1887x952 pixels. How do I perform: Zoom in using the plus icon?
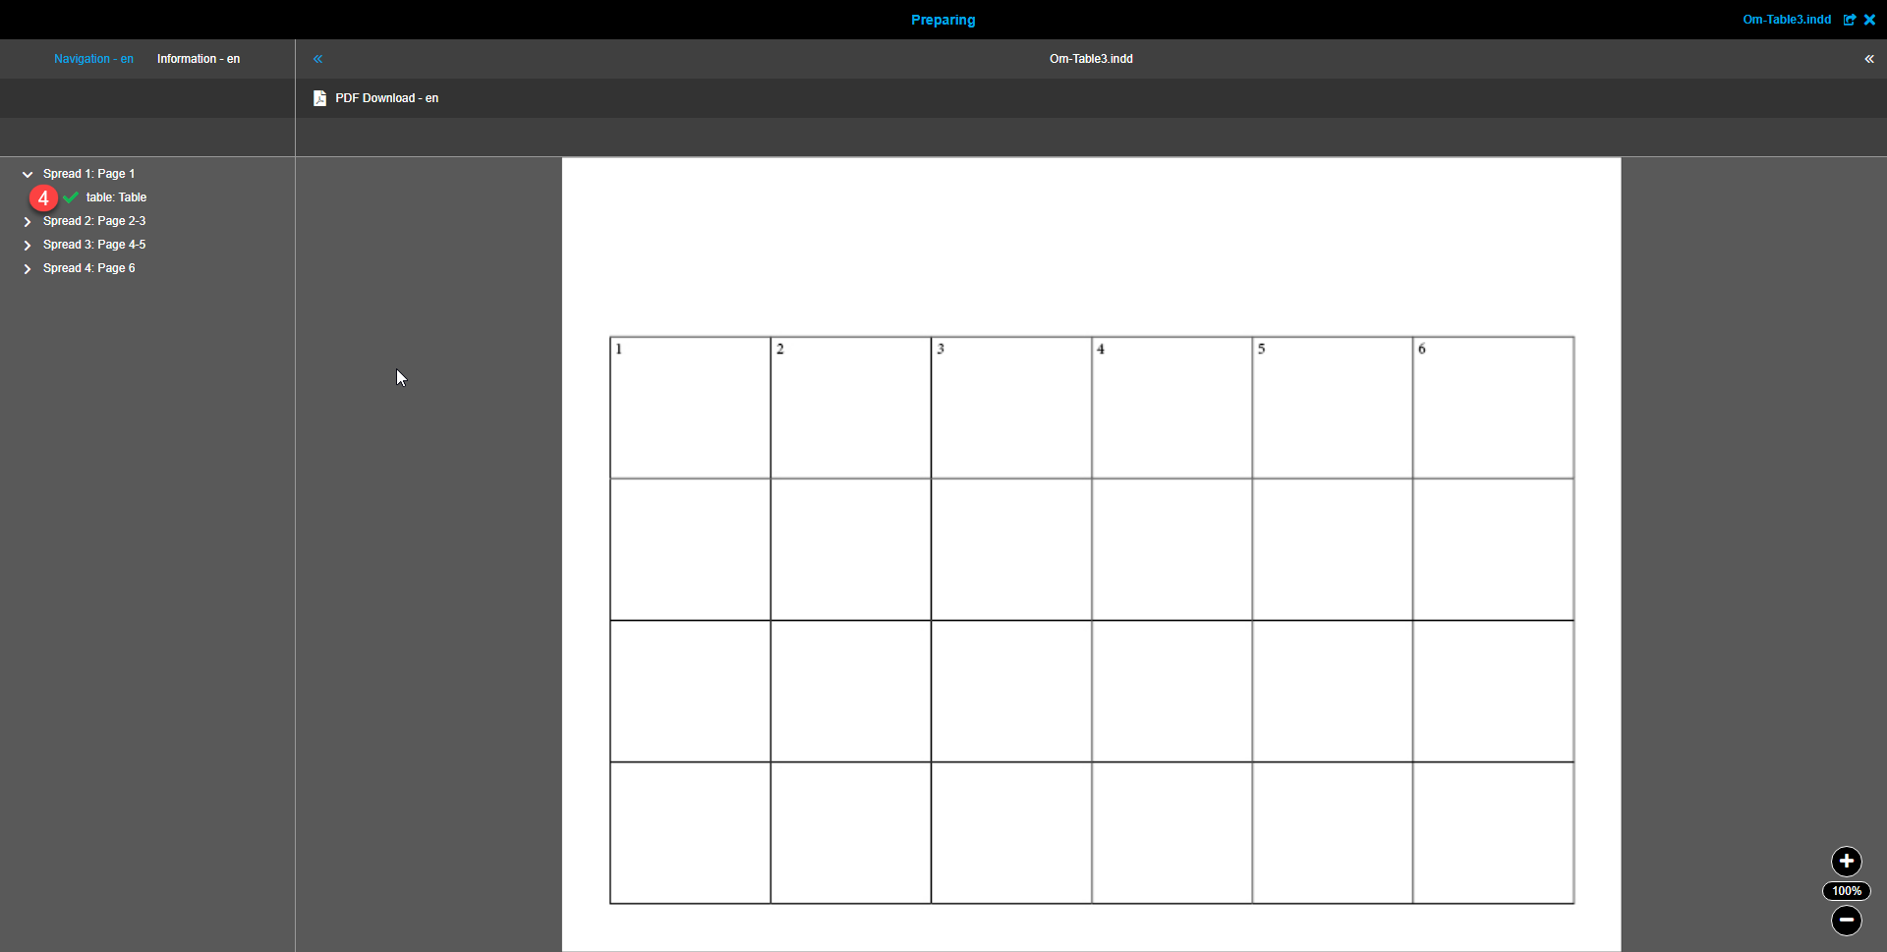(1847, 861)
